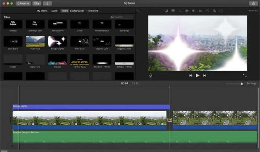Open the clip speed tool
Image resolution: width=260 pixels, height=152 pixels.
pyautogui.click(x=207, y=11)
